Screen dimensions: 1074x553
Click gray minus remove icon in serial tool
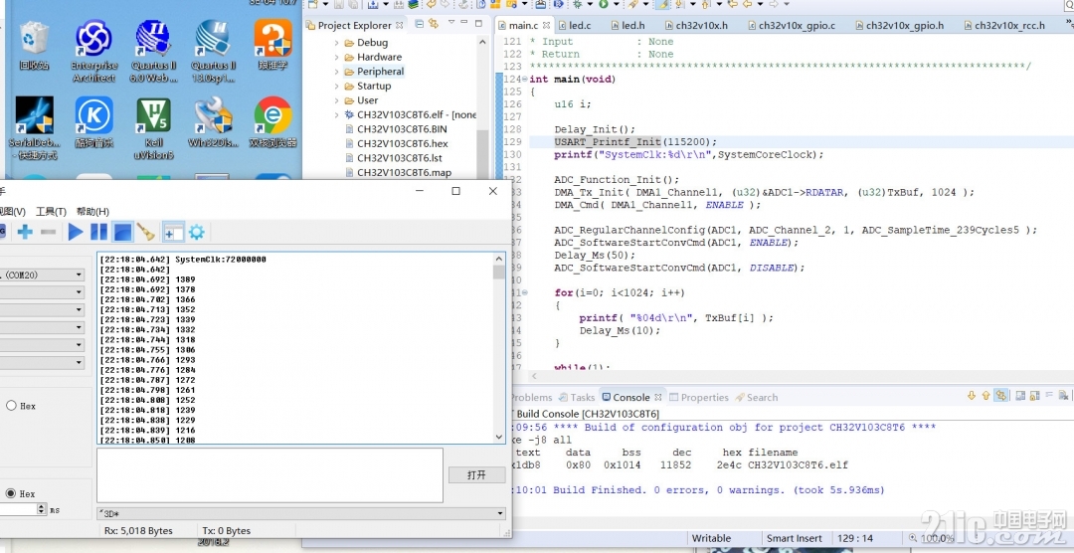pyautogui.click(x=48, y=233)
